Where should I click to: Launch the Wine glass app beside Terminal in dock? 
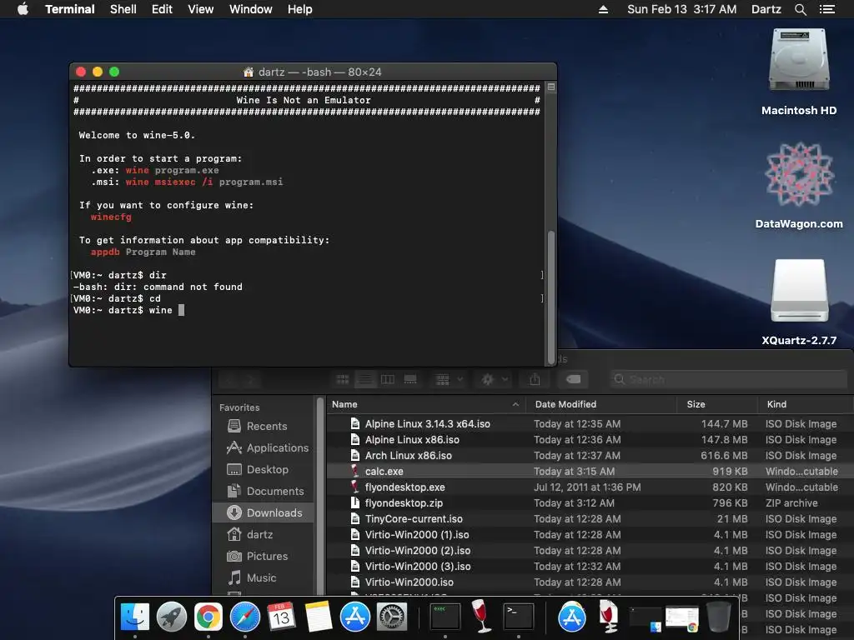coord(481,616)
